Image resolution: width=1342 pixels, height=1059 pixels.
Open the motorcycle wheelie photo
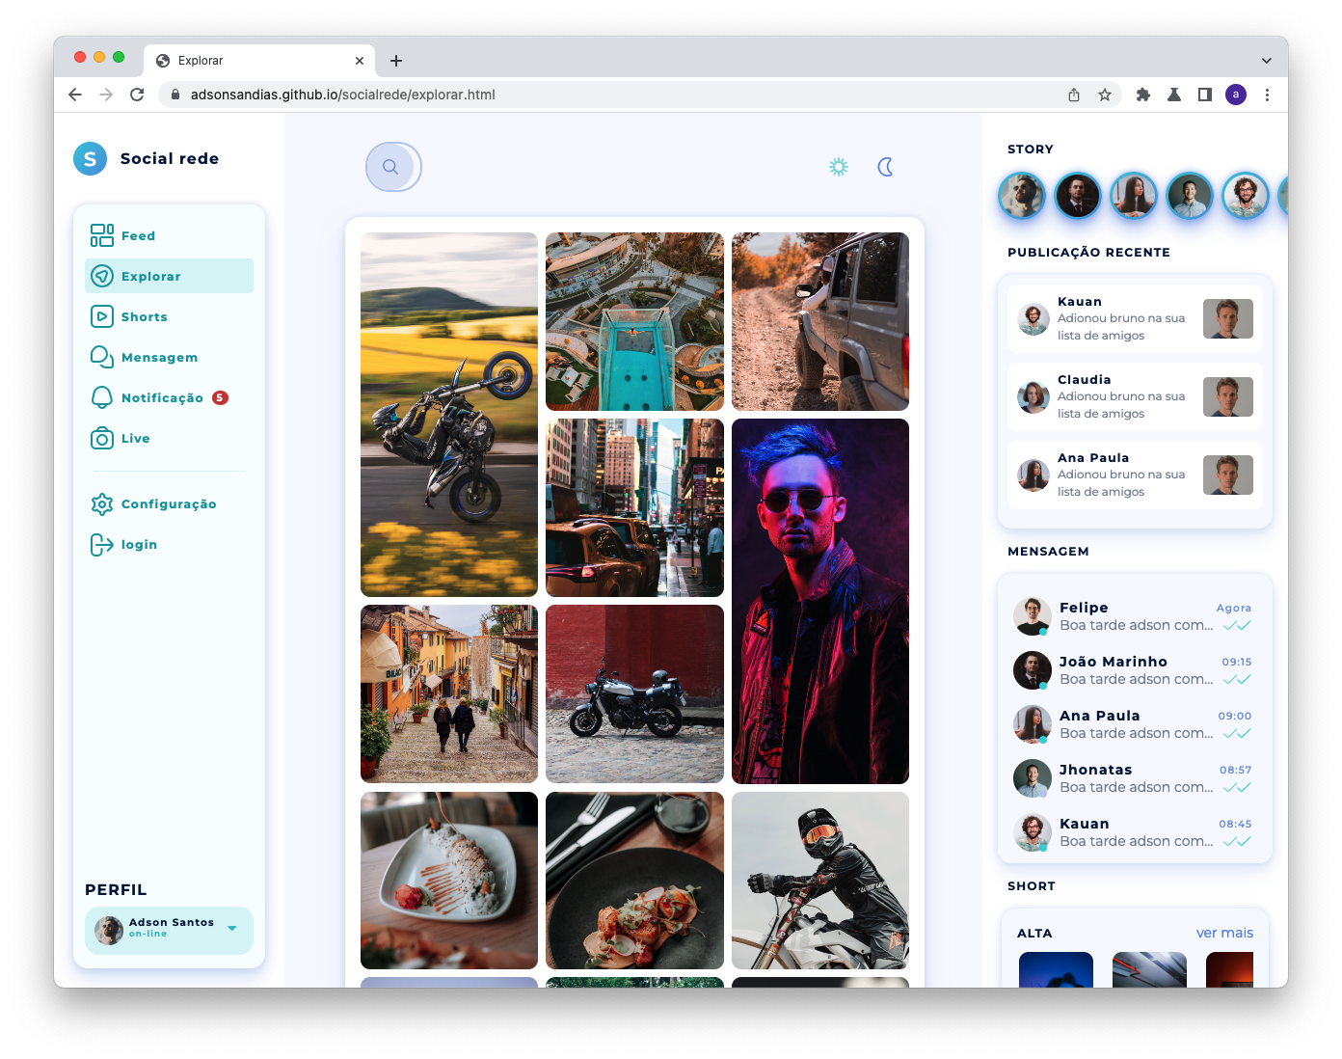click(x=449, y=415)
